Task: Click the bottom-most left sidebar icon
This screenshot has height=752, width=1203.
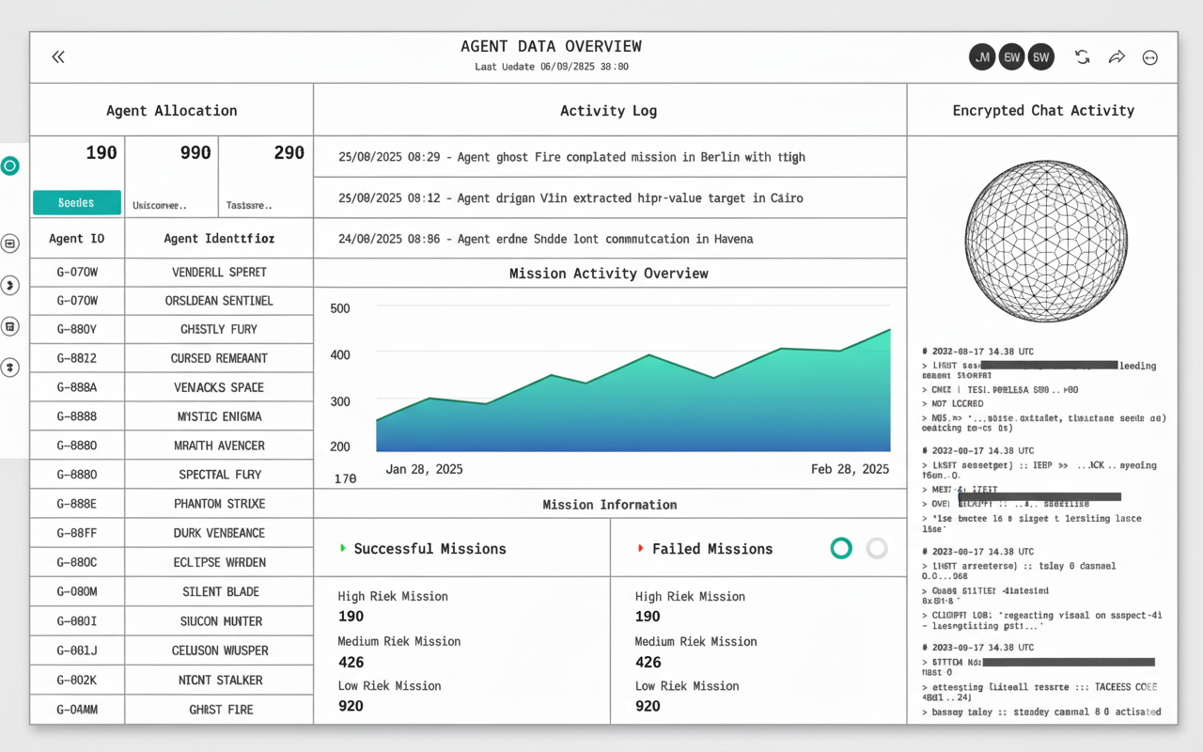Action: [10, 368]
